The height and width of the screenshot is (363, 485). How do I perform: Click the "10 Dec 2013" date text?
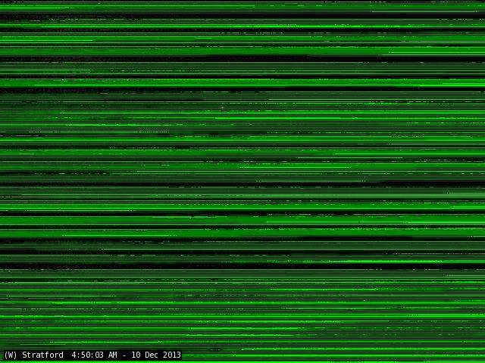click(x=156, y=355)
